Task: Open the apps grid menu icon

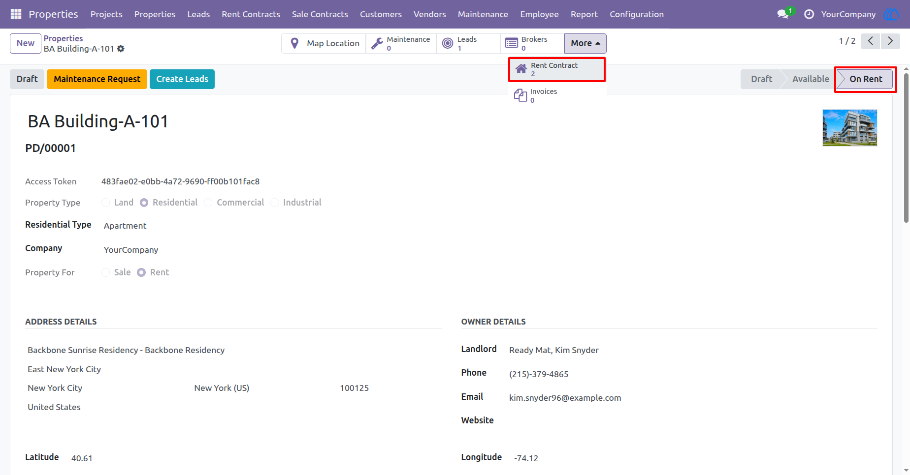Action: click(x=16, y=14)
